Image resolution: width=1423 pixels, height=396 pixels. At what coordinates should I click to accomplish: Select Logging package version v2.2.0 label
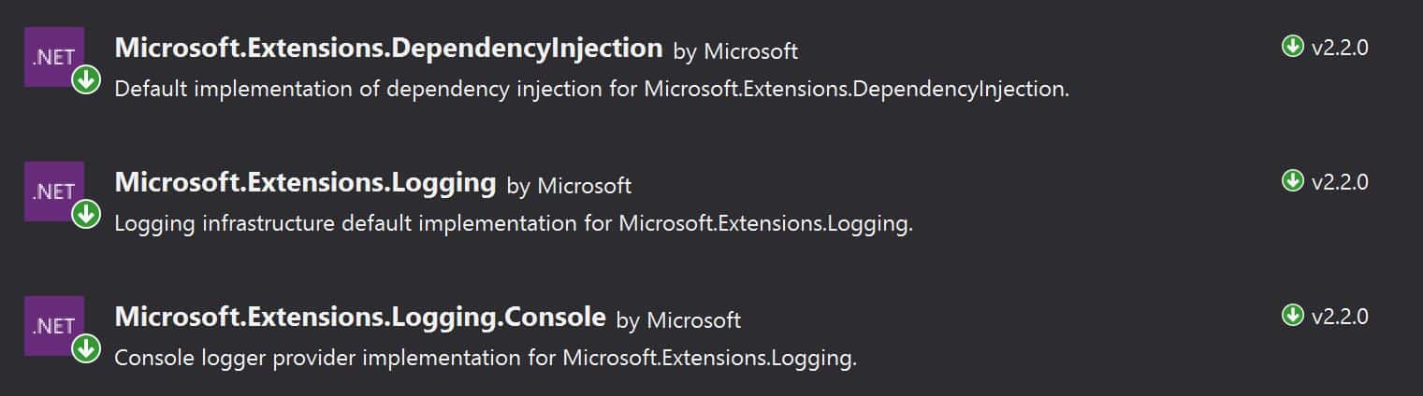click(x=1340, y=182)
